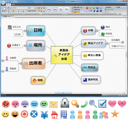128x120 pixels.
Task: Apply the rounded rectangle Abc shape style
Action: (49, 9)
